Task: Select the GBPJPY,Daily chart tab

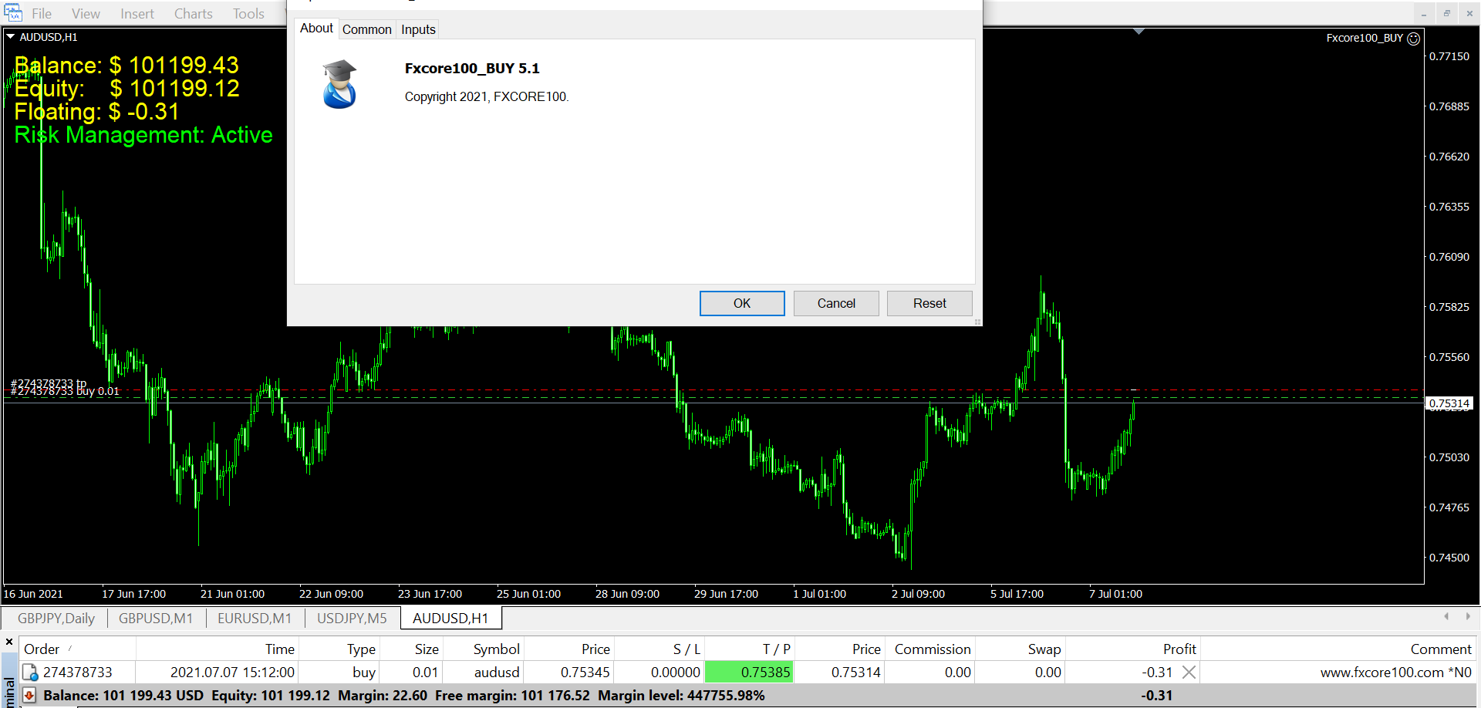Action: (x=56, y=619)
